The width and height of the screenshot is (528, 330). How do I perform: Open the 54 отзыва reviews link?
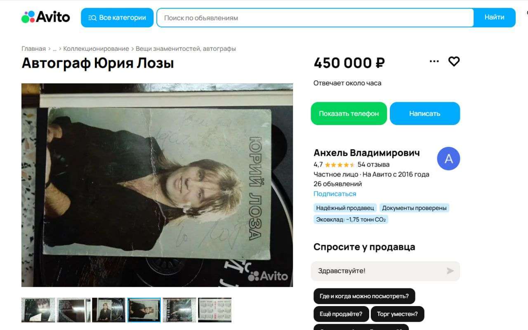tap(374, 165)
